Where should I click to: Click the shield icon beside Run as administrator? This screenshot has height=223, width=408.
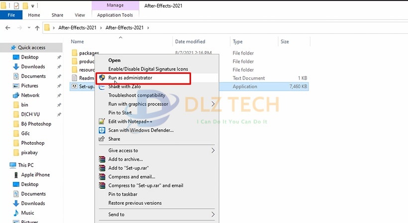coord(102,78)
